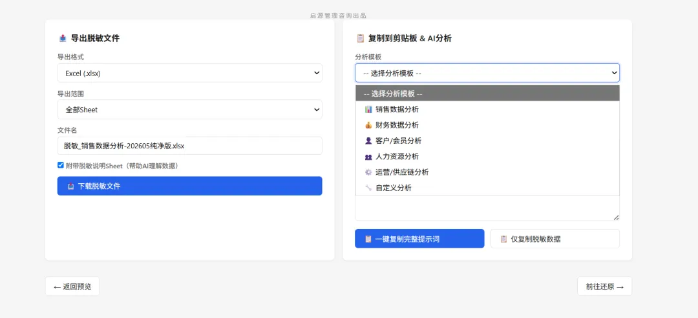The height and width of the screenshot is (318, 698).
Task: Click the download icon in 下载脱敏文件 button
Action: (x=71, y=186)
